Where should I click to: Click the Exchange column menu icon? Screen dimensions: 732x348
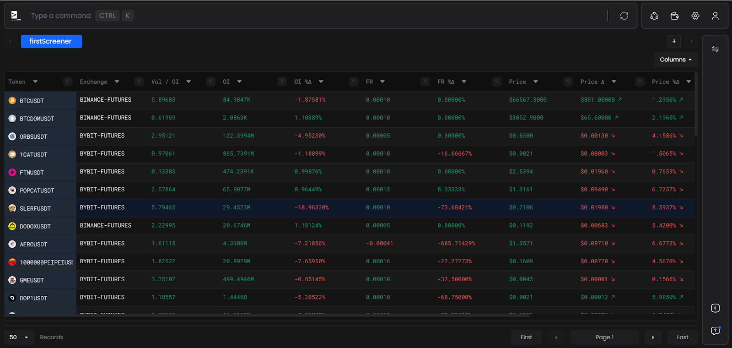(x=117, y=82)
